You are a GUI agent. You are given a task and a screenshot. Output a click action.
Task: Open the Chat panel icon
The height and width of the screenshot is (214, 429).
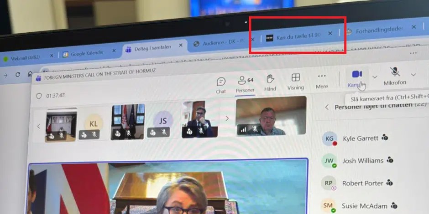pyautogui.click(x=221, y=83)
